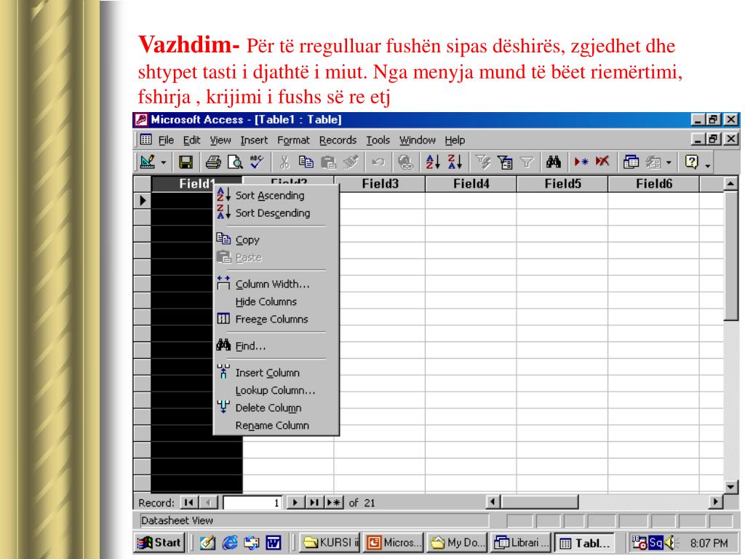
Task: Run the Spelling check icon
Action: (257, 162)
